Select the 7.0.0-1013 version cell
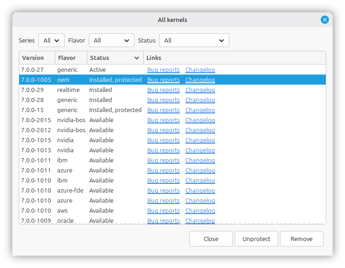 point(36,150)
